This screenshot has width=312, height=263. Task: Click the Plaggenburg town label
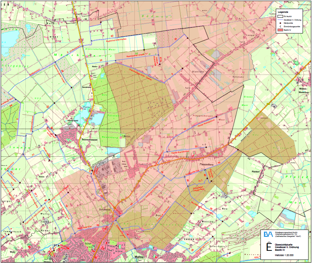coord(206,164)
